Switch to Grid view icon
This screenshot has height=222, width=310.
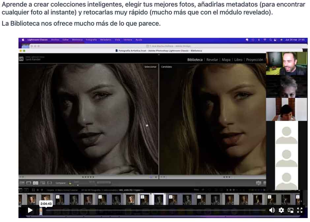pyautogui.click(x=22, y=183)
